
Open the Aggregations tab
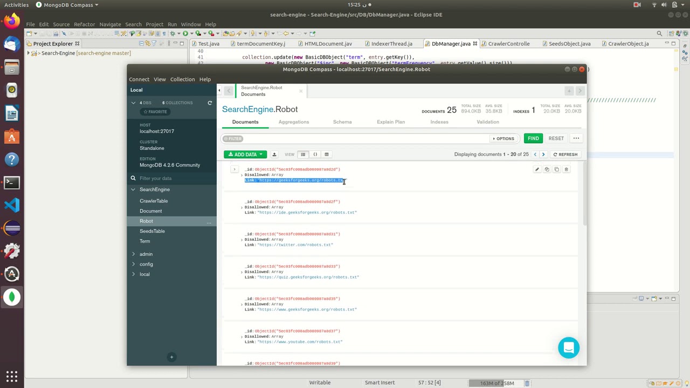click(294, 122)
